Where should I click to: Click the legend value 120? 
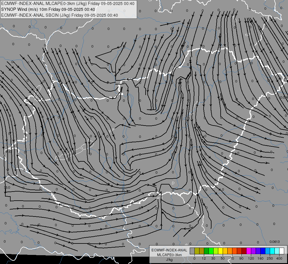pos(251,258)
